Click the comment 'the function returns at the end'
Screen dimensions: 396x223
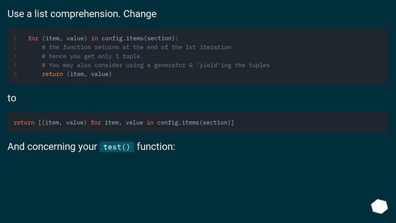pyautogui.click(x=137, y=47)
